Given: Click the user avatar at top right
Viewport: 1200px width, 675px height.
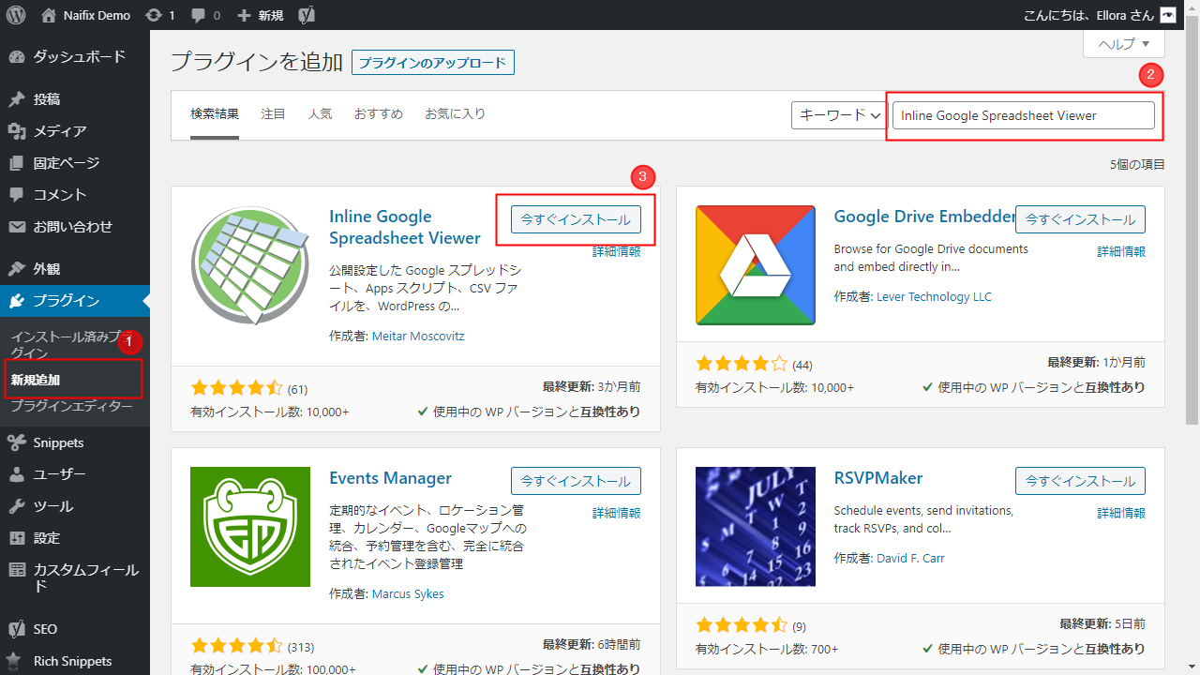Looking at the screenshot, I should [1167, 15].
